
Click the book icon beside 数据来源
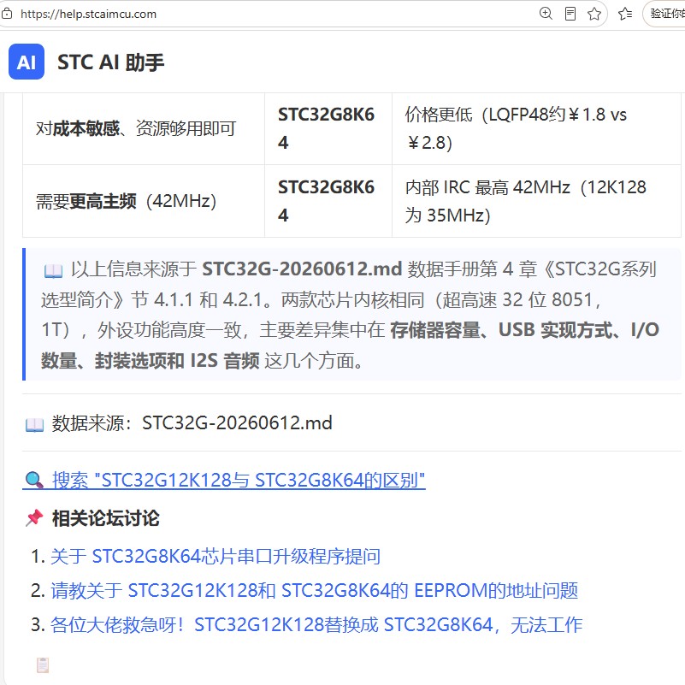[34, 424]
